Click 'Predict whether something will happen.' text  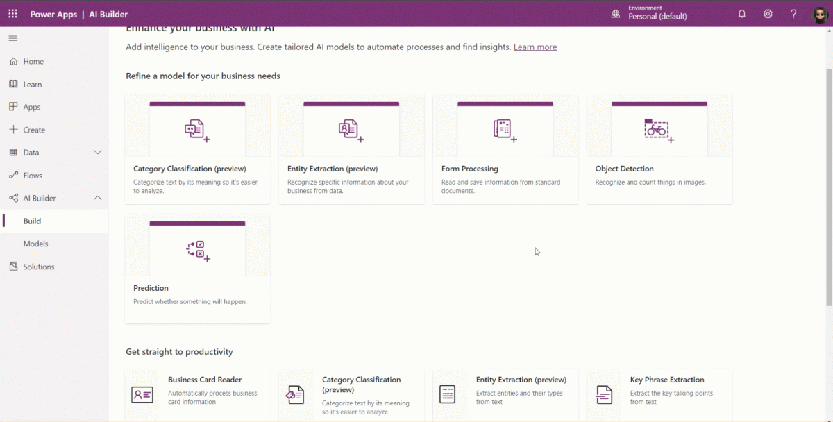pos(190,302)
